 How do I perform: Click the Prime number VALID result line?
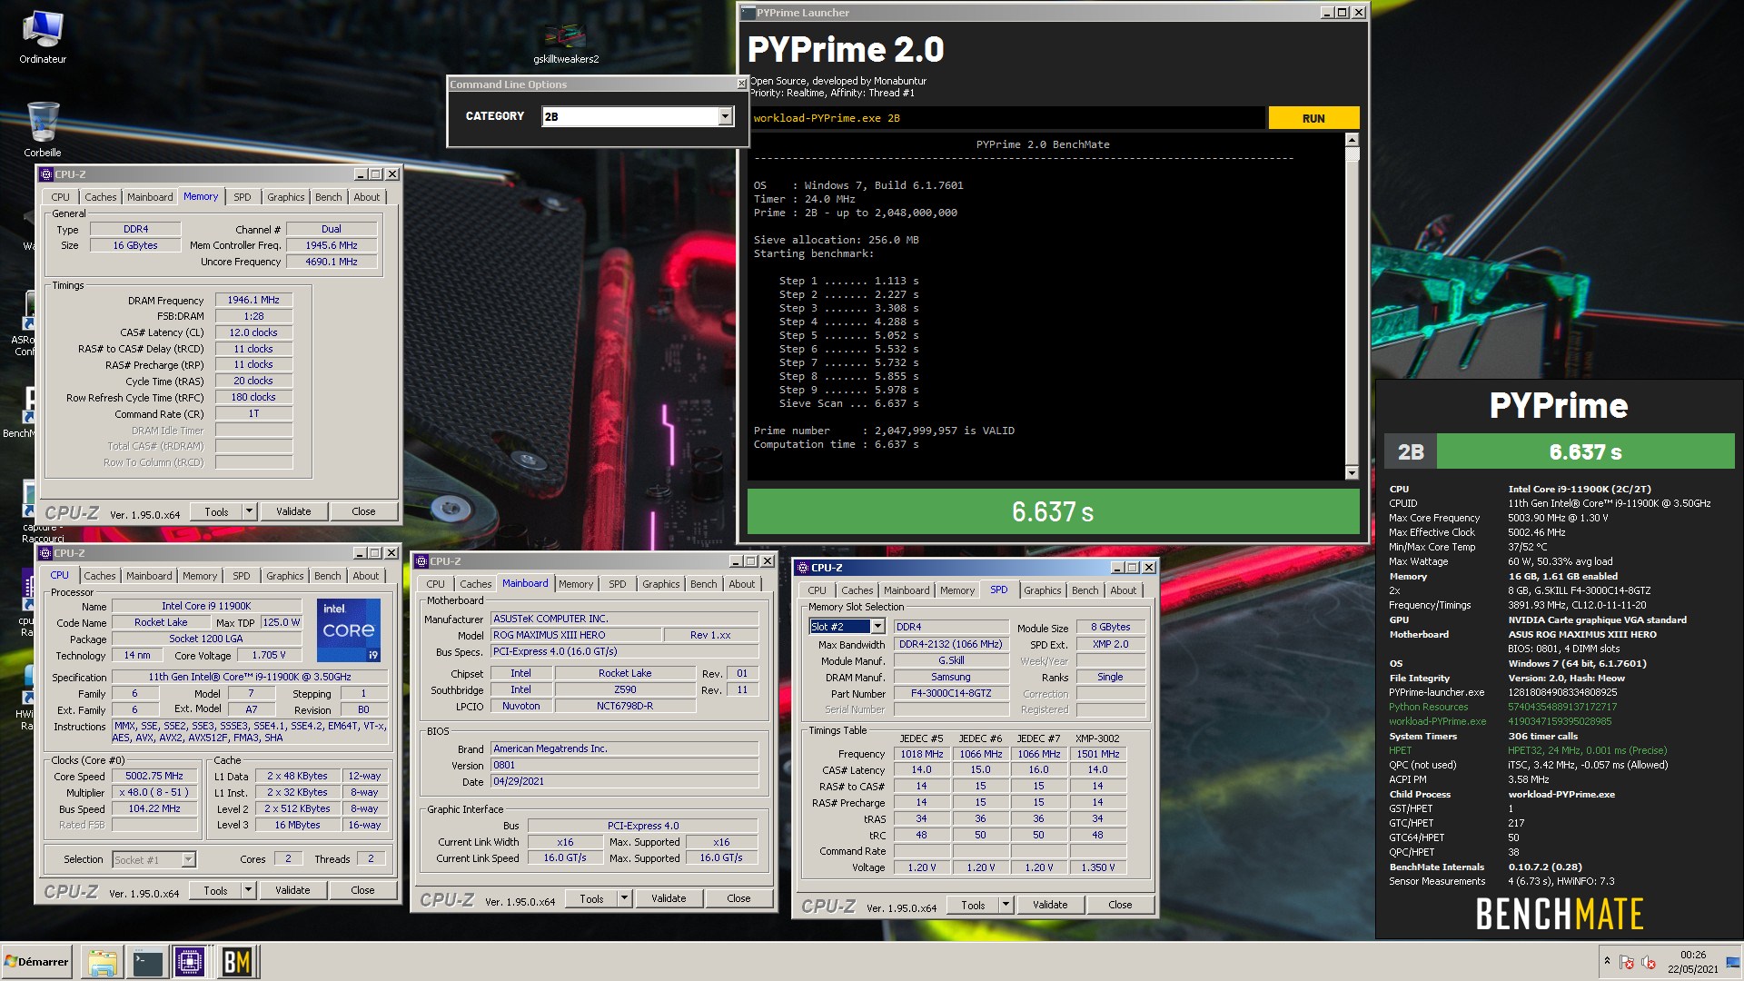(x=884, y=431)
